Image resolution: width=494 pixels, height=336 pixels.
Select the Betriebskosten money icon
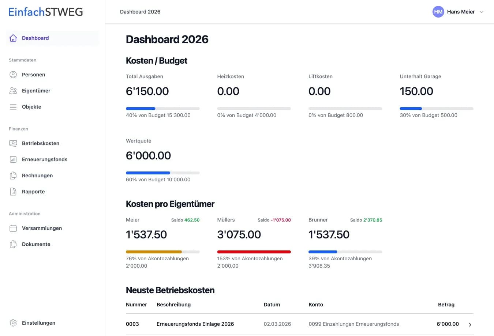click(x=13, y=143)
